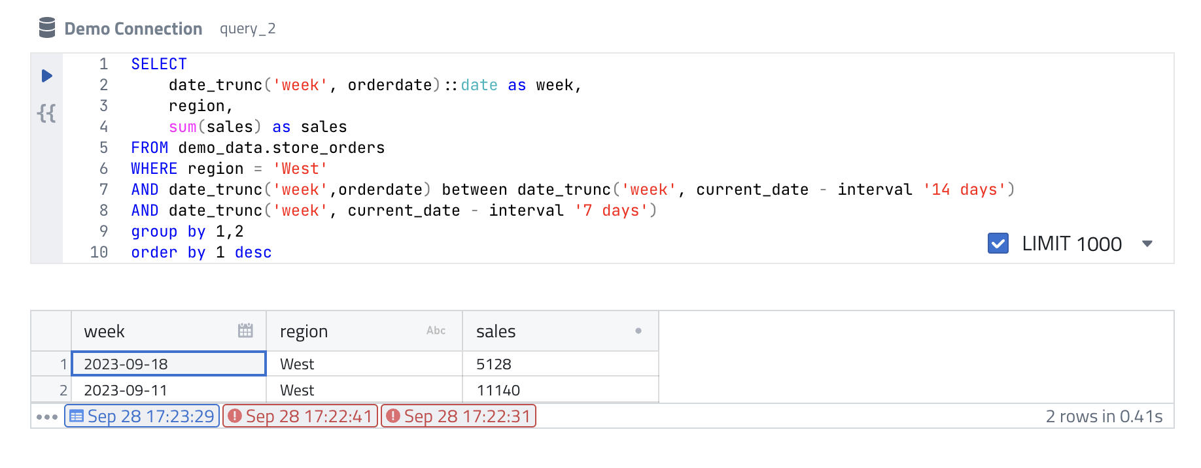Click the dot type icon in sales column

(638, 331)
